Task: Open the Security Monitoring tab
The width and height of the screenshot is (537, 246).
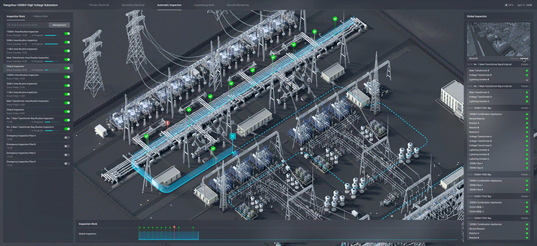Action: point(237,5)
